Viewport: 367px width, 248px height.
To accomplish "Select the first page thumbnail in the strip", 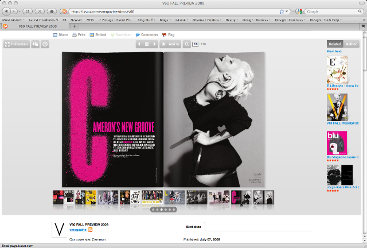I will [x=64, y=197].
